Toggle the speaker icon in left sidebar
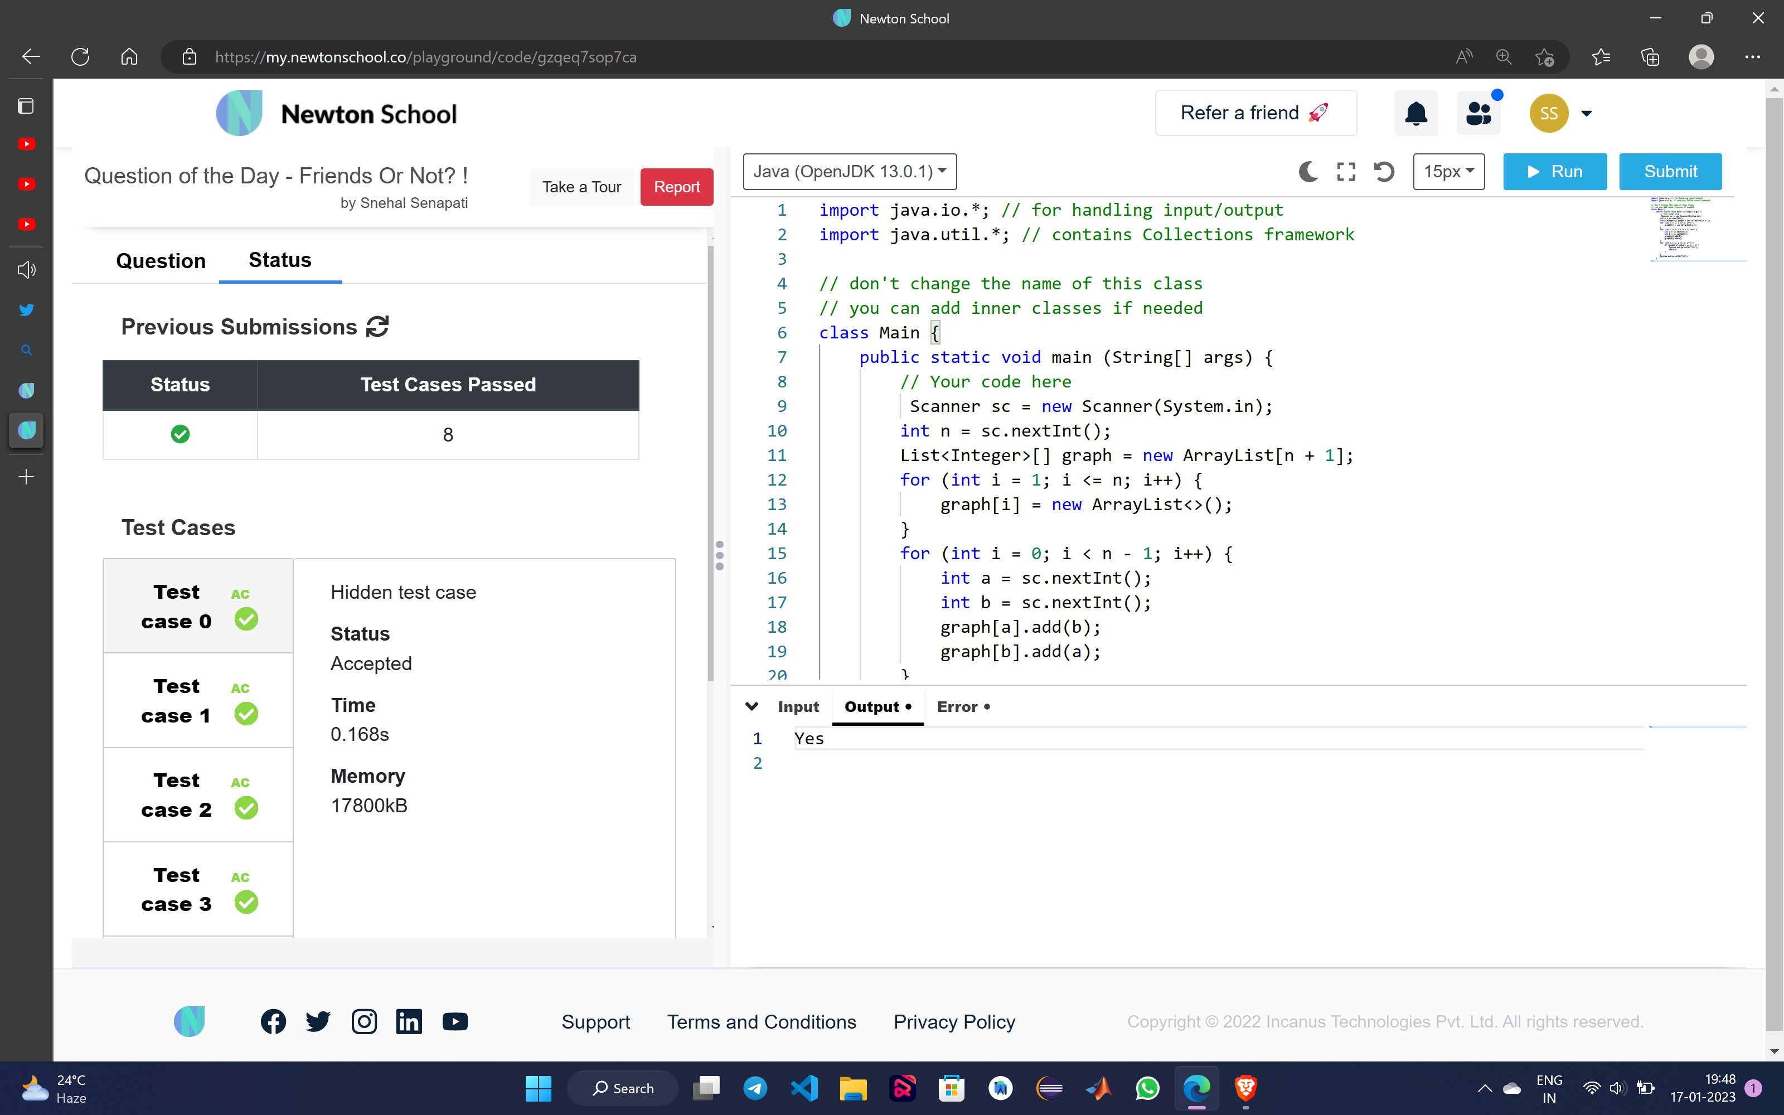1784x1115 pixels. pyautogui.click(x=27, y=269)
